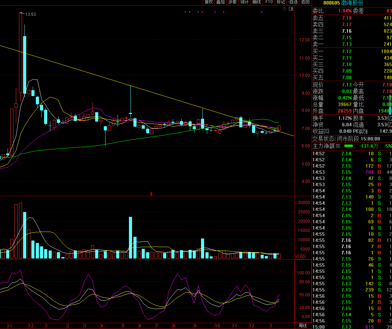Toggle the side panel layout icon
Screen dimensions: 392x329
click(x=291, y=9)
